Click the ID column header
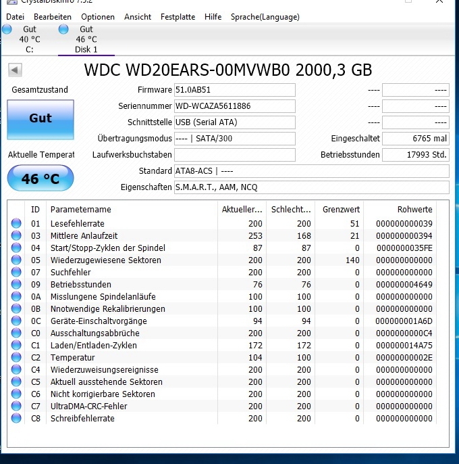Image resolution: width=459 pixels, height=464 pixels. click(x=36, y=210)
